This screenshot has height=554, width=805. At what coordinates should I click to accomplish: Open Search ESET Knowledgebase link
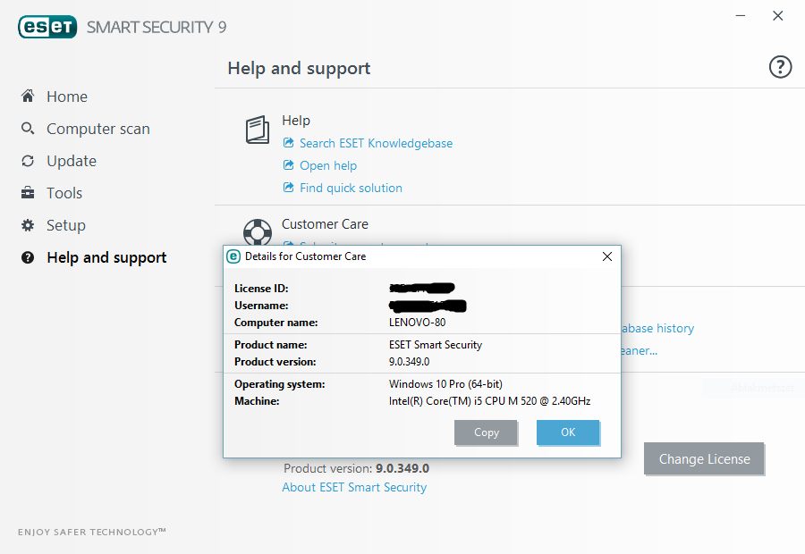pos(376,143)
